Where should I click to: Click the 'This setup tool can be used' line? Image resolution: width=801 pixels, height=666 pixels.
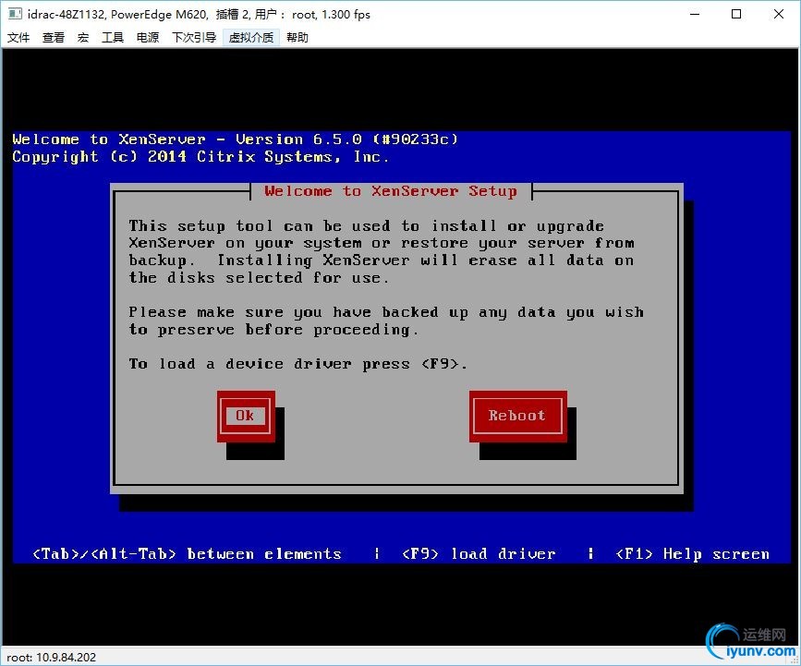point(366,225)
